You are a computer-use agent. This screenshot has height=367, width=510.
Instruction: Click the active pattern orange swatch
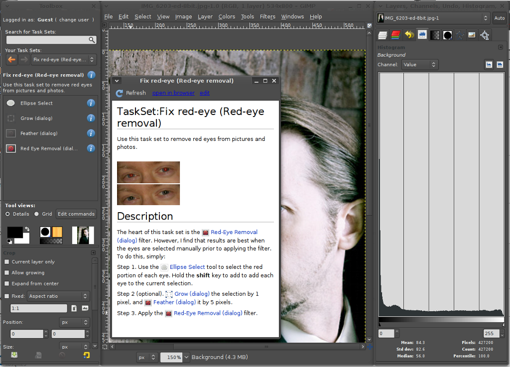click(57, 232)
